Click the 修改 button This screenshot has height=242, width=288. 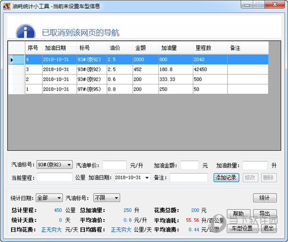click(251, 178)
